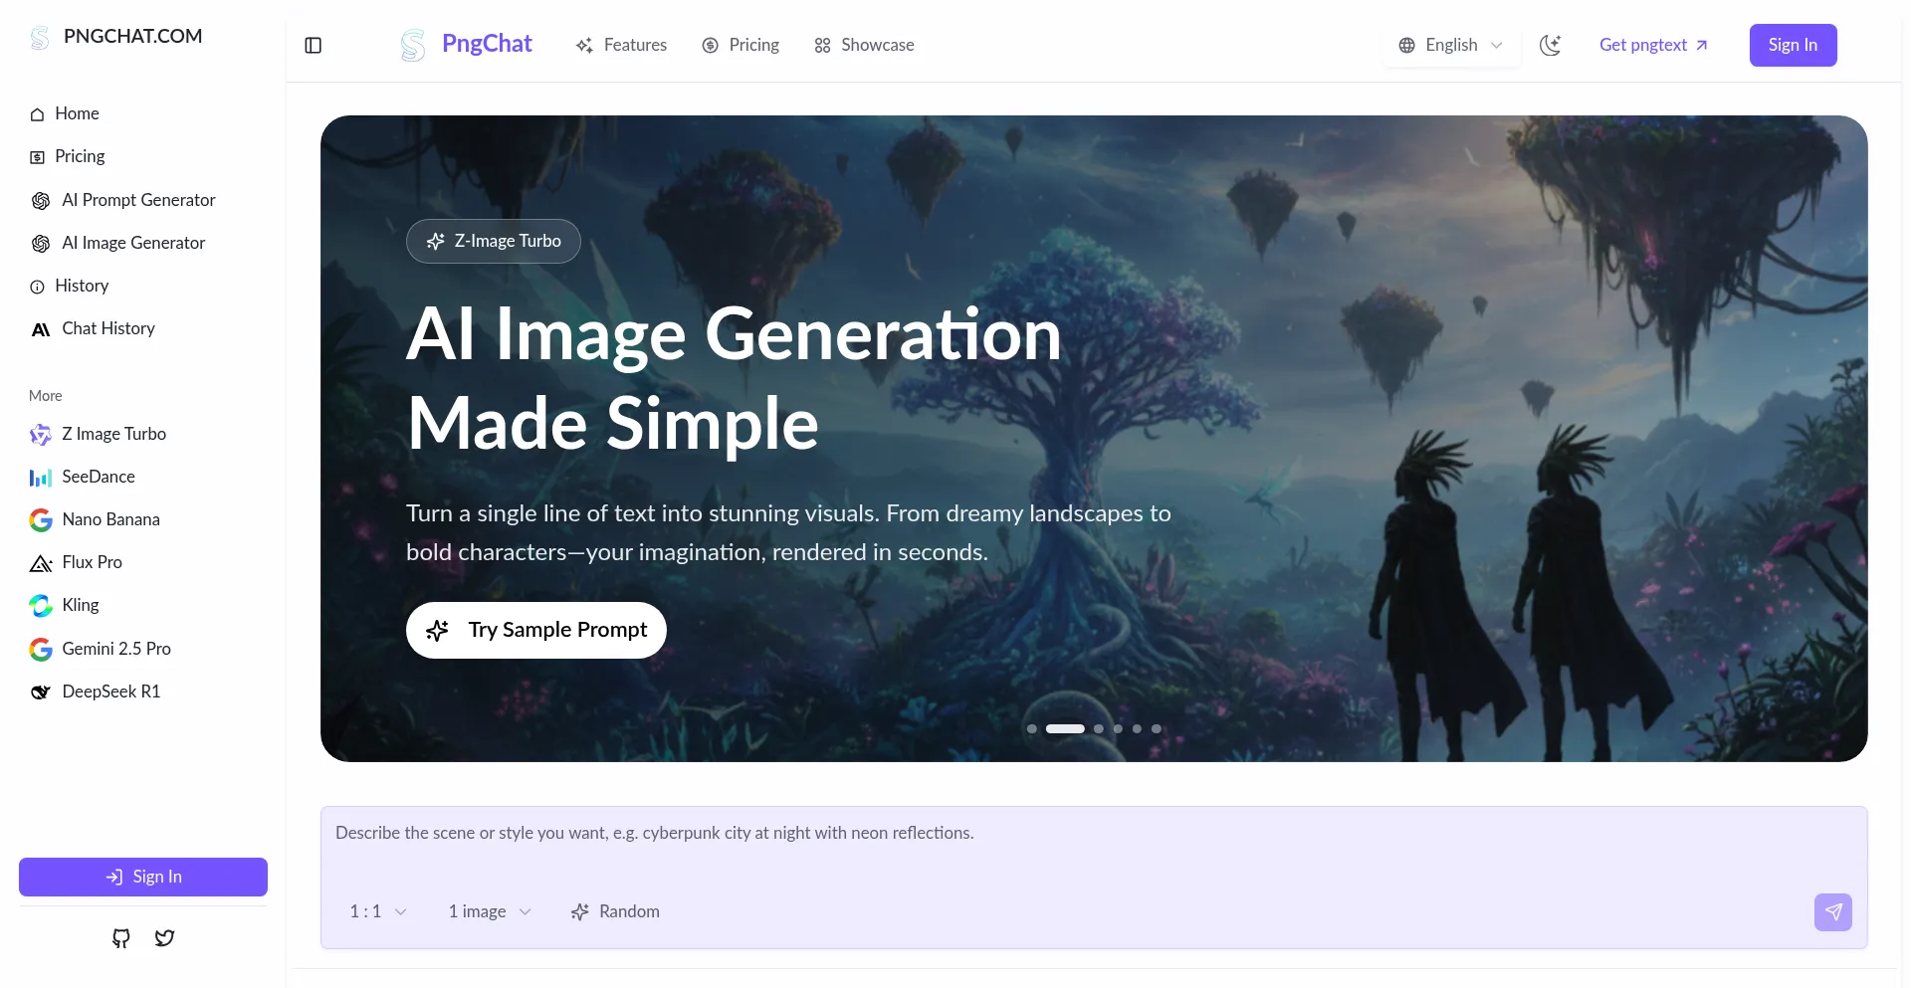Viewport: 1911px width, 988px height.
Task: Open the GitHub icon link
Action: [121, 938]
